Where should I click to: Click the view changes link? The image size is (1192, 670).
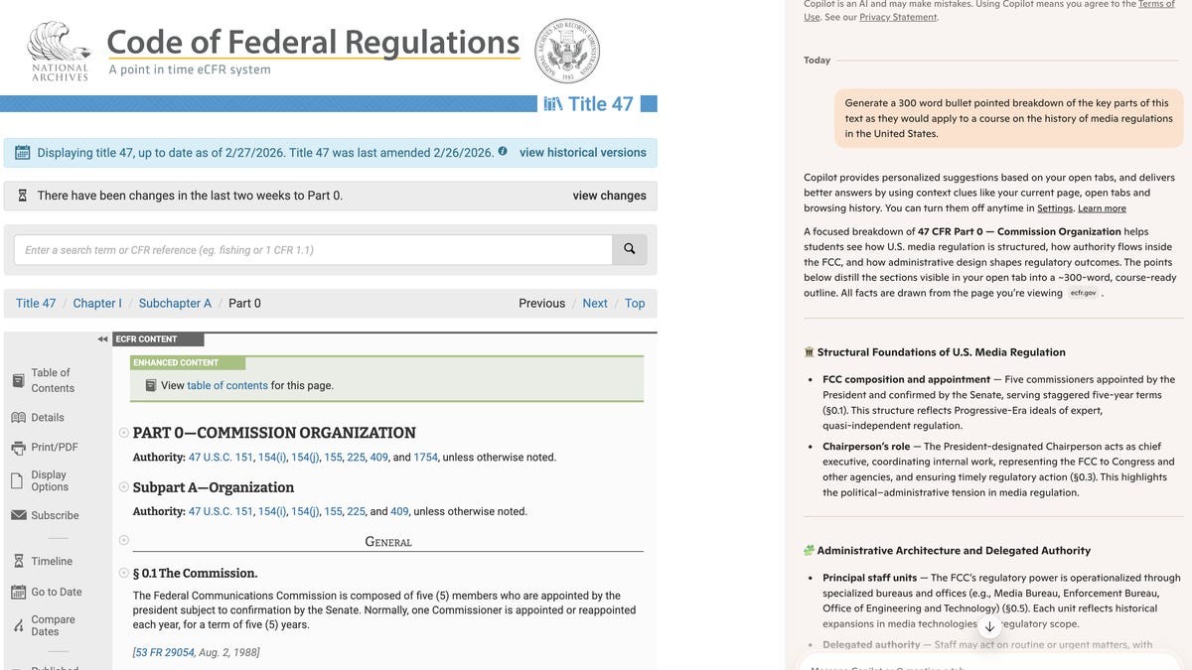(609, 196)
